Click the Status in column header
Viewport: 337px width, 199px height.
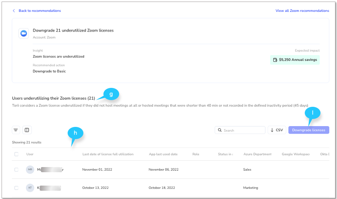pyautogui.click(x=225, y=154)
